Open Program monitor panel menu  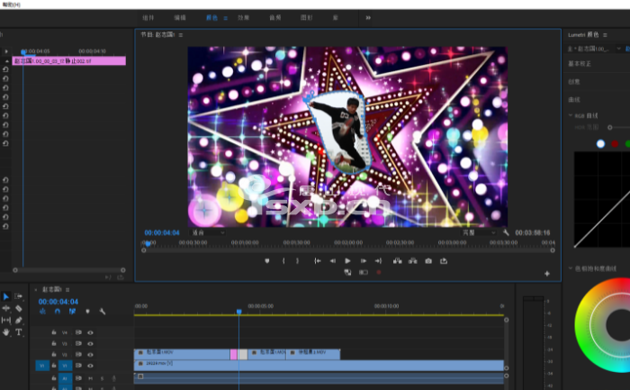point(181,35)
